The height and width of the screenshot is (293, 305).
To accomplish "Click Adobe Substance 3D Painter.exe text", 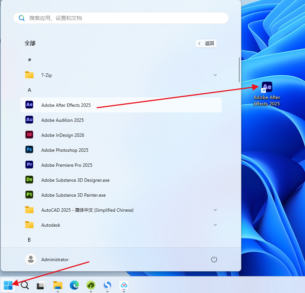I will pos(73,195).
